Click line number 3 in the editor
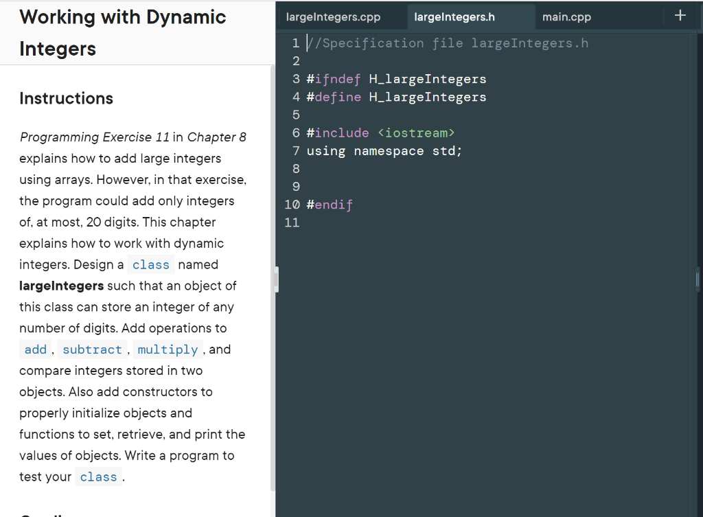 [x=296, y=78]
